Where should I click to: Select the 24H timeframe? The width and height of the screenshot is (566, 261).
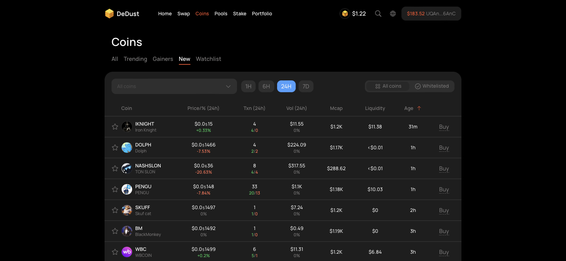tap(286, 86)
